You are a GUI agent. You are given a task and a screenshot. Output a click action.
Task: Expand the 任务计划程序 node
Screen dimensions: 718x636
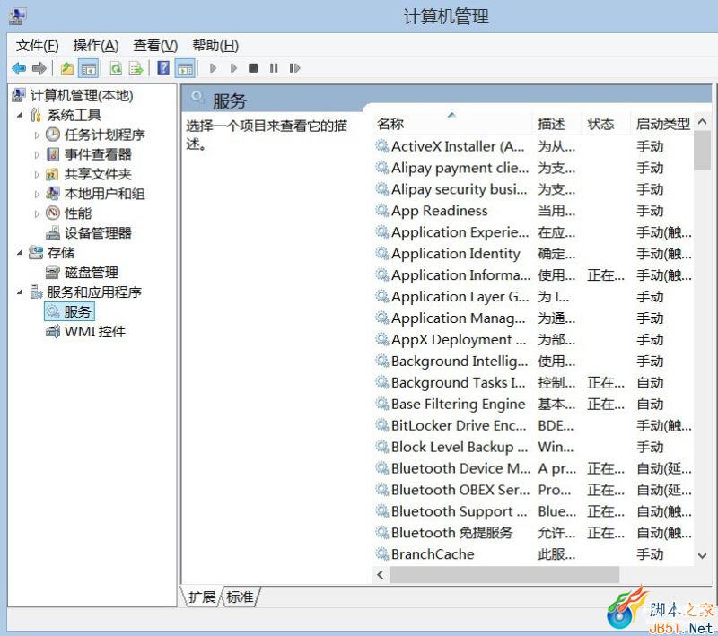[x=37, y=135]
